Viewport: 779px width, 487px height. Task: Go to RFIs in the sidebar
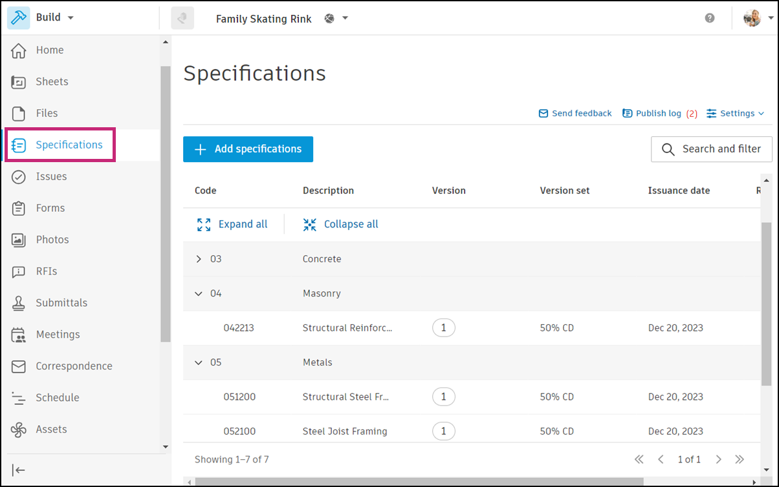(x=46, y=271)
